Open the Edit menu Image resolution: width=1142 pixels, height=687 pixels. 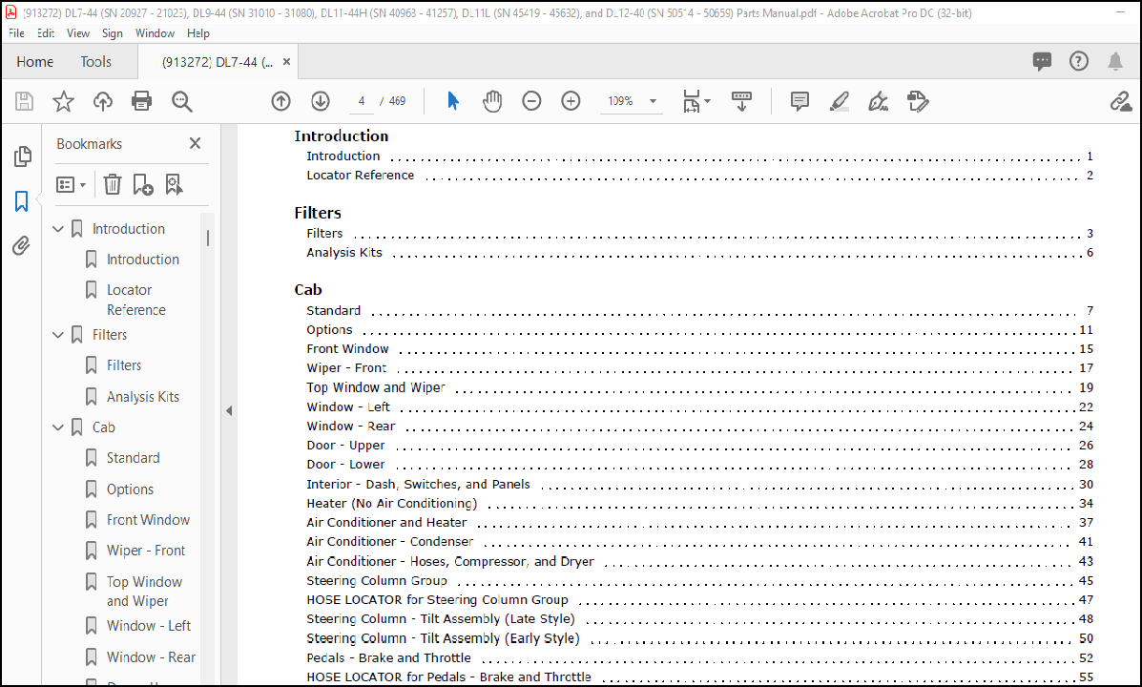click(x=45, y=33)
